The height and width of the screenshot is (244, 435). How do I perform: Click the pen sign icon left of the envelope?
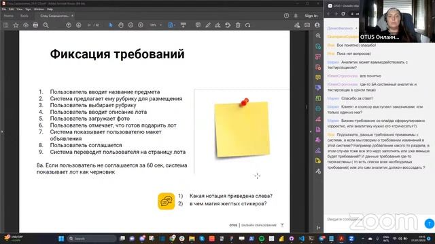(x=297, y=25)
